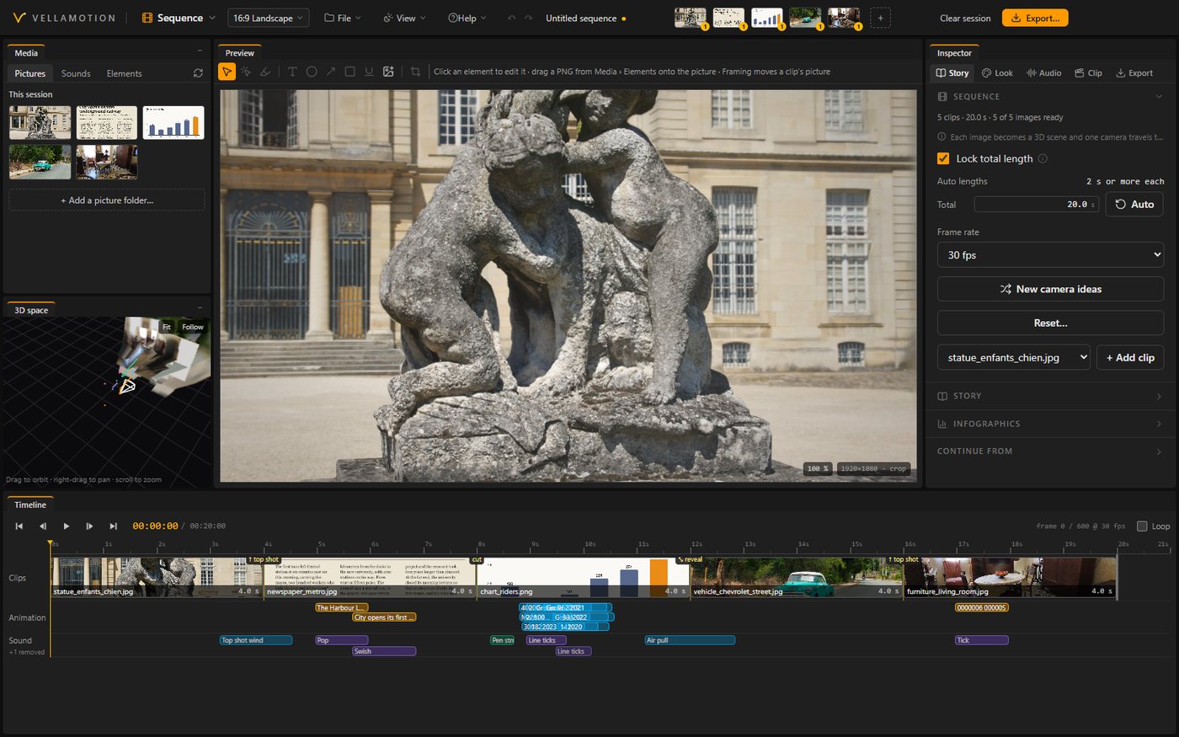Screen dimensions: 1179x737
Task: Select the arrow drawing tool
Action: pyautogui.click(x=331, y=72)
